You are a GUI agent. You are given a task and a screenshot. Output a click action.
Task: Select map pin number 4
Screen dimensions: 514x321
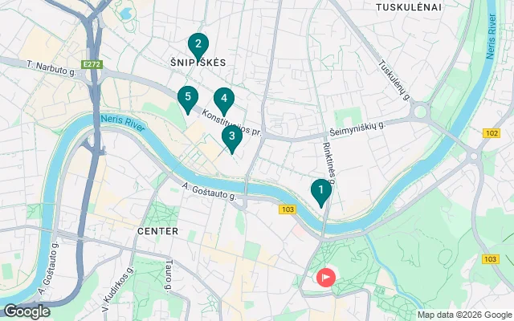(224, 102)
